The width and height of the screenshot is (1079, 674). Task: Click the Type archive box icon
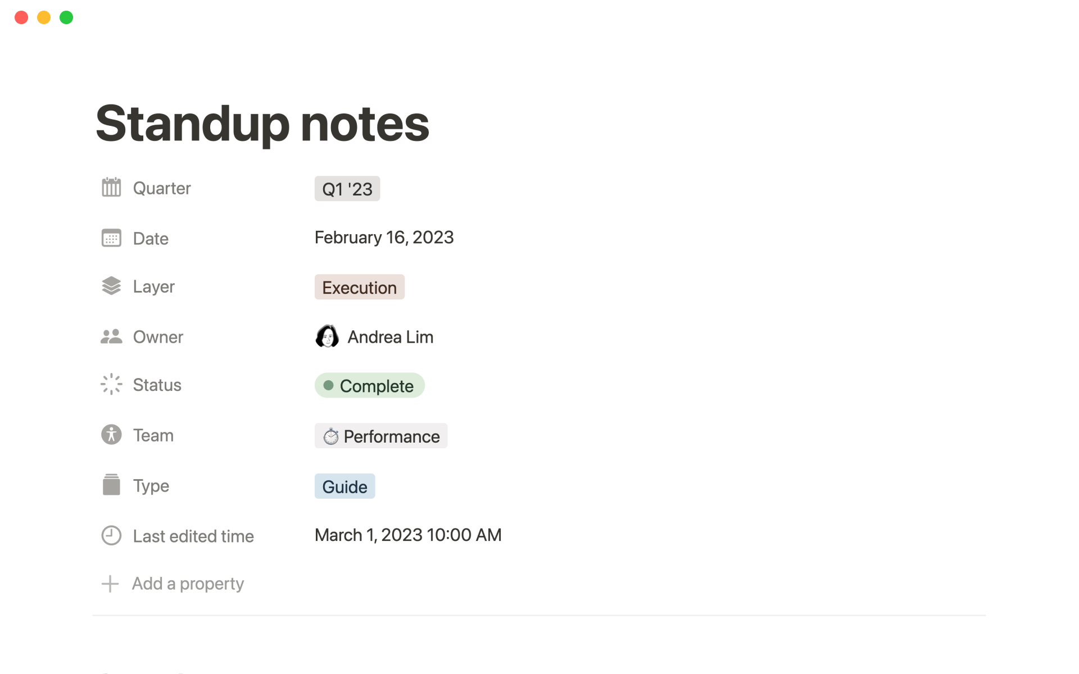(x=111, y=485)
